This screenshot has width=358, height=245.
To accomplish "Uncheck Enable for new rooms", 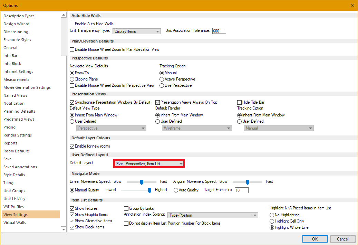I will (72, 146).
